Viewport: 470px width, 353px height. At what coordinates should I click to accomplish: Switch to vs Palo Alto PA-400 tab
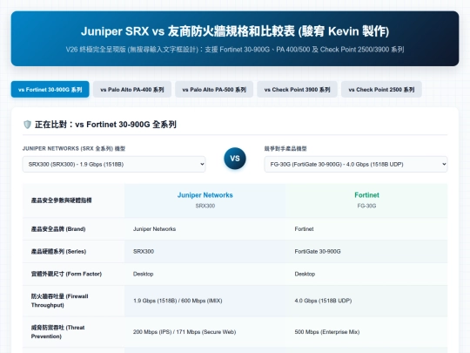coord(132,90)
